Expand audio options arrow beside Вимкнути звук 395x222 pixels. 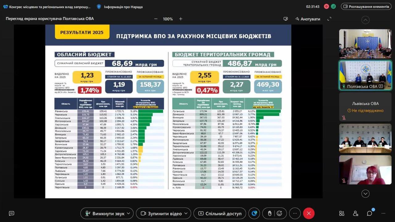(x=129, y=213)
